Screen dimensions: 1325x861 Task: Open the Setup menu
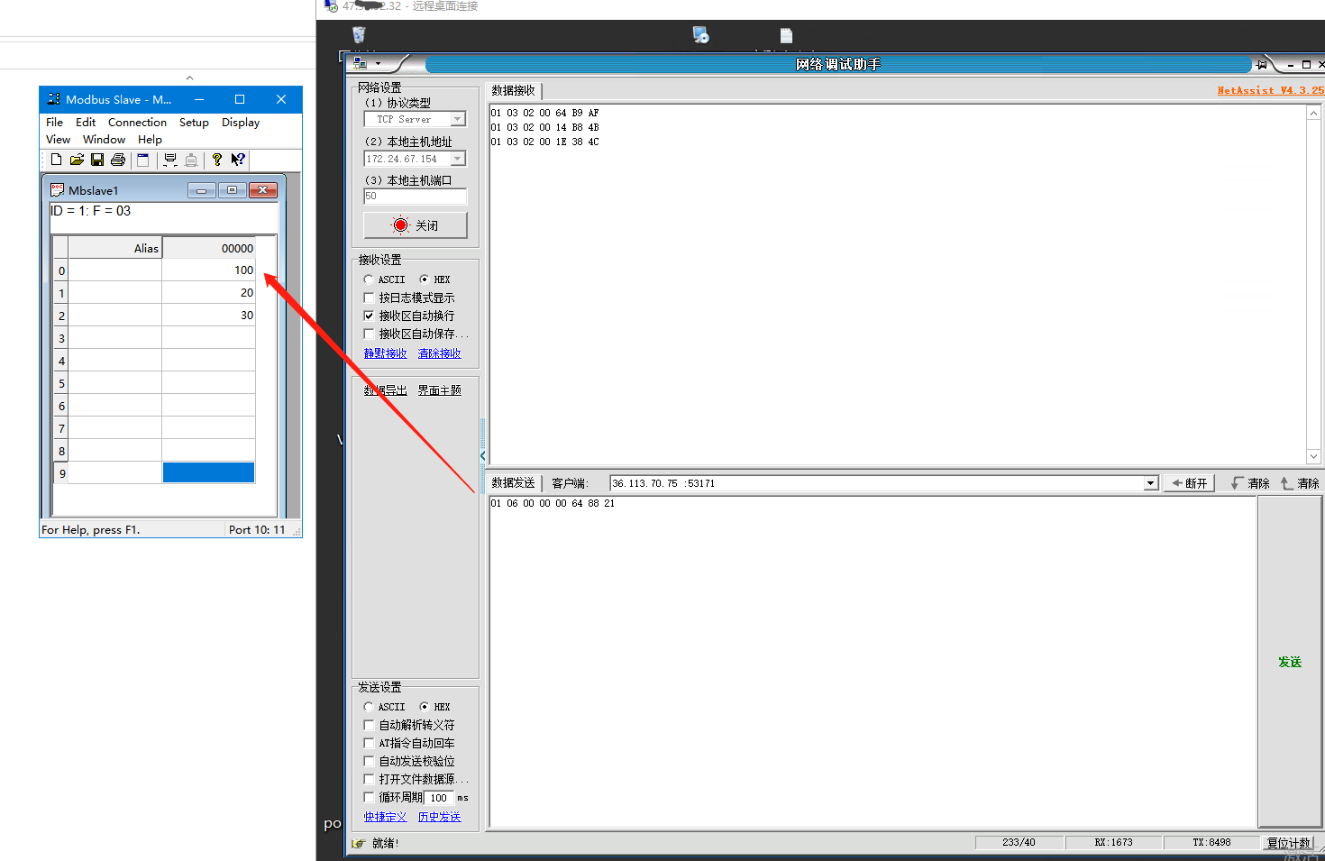point(194,123)
